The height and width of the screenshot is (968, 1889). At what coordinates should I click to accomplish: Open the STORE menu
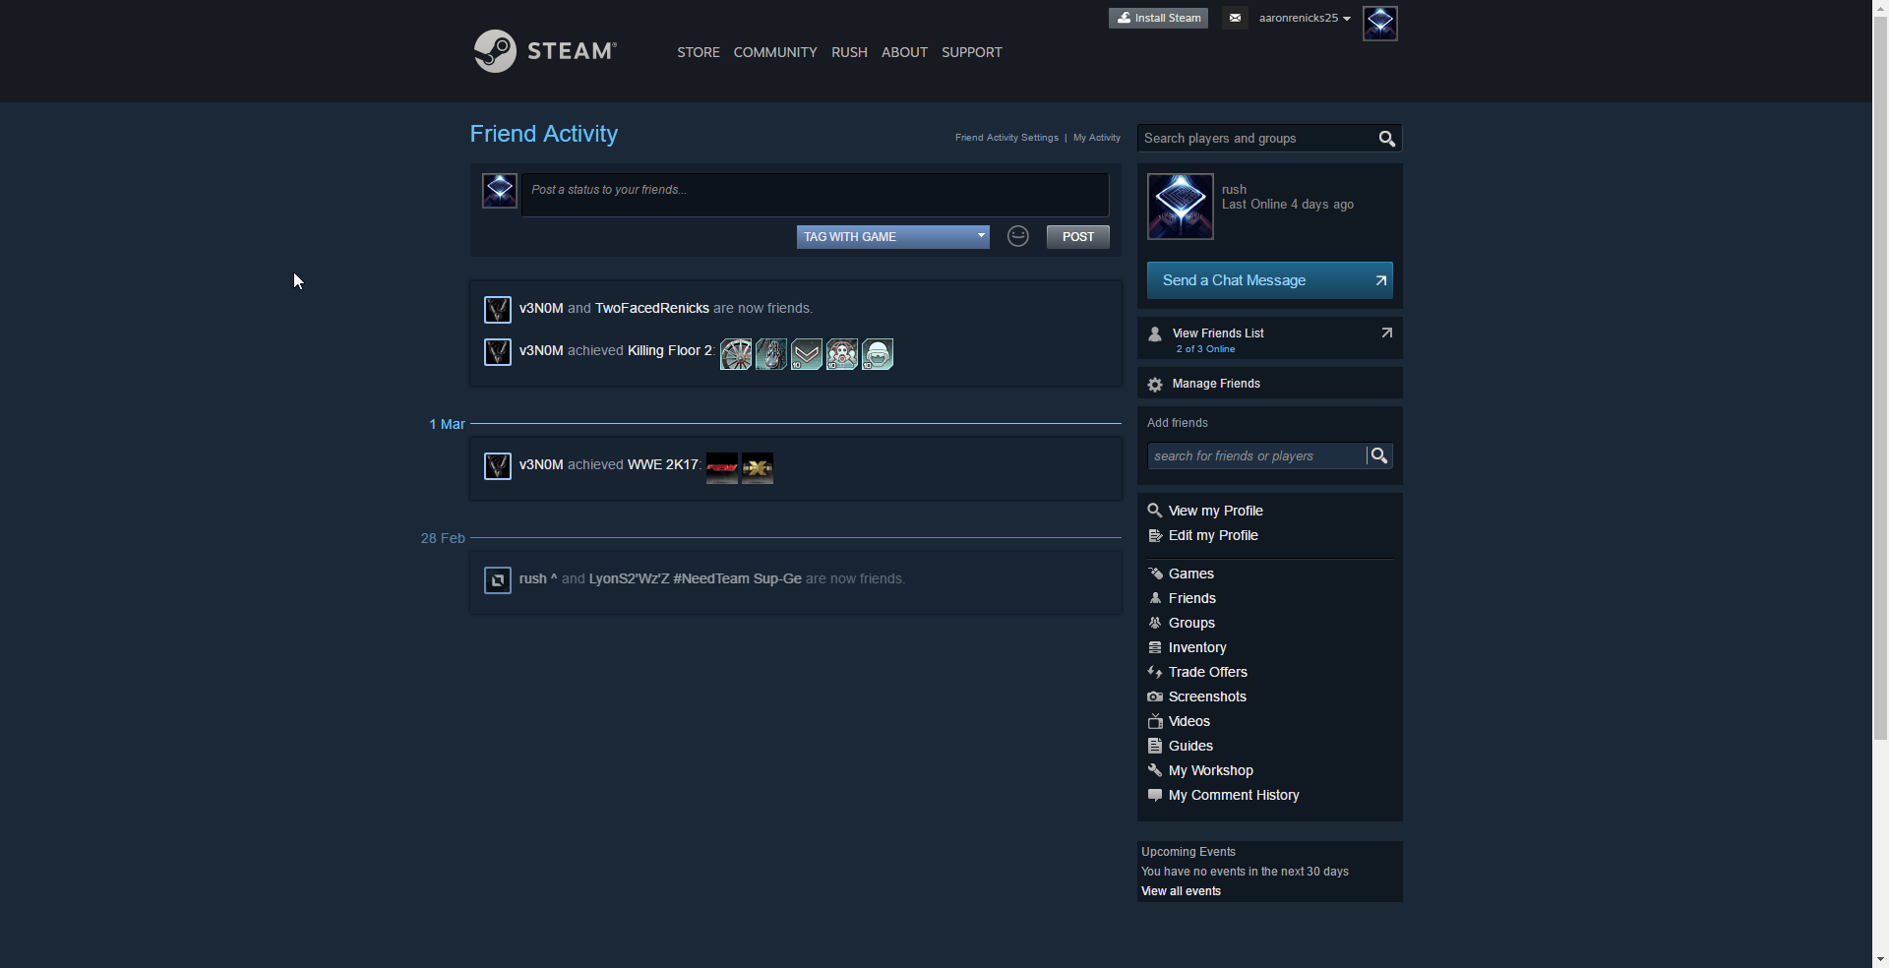click(x=699, y=52)
